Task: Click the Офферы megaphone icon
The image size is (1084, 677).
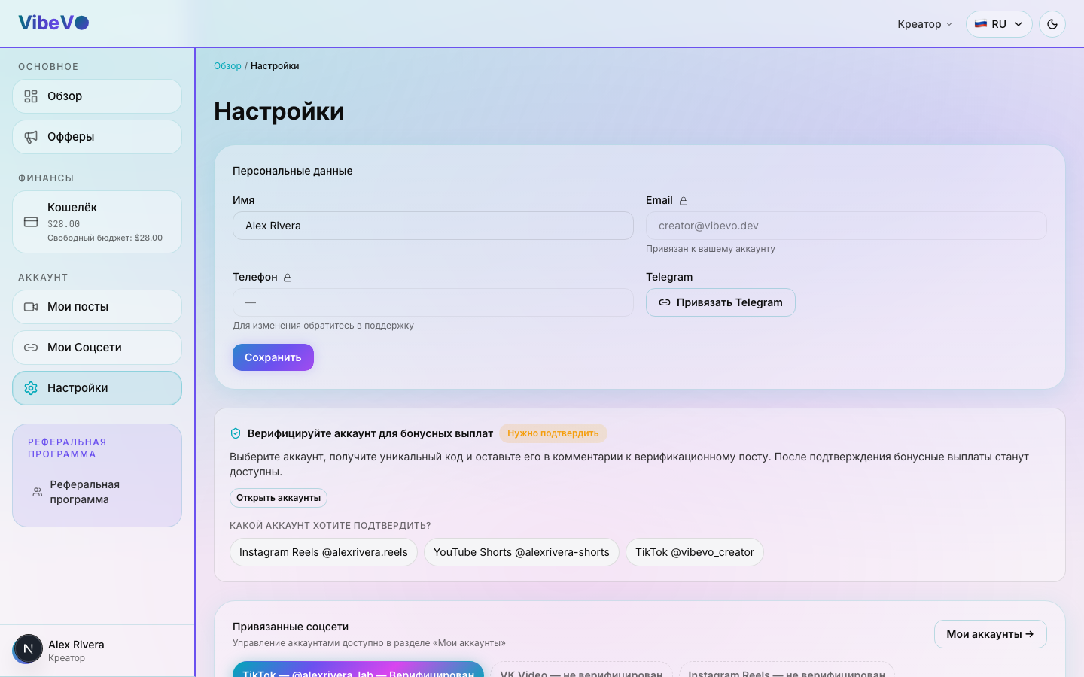Action: pyautogui.click(x=31, y=137)
